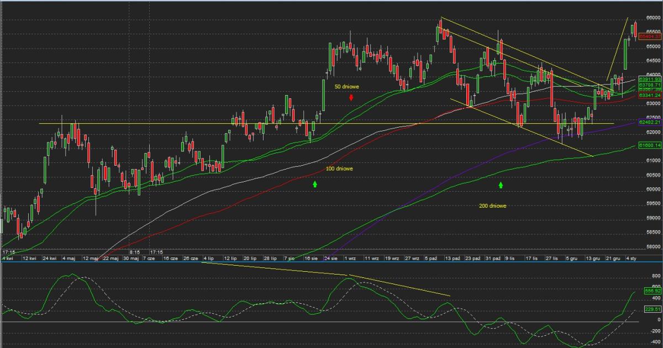
Task: Click the 12 maj date on time axis
Action: pyautogui.click(x=90, y=258)
